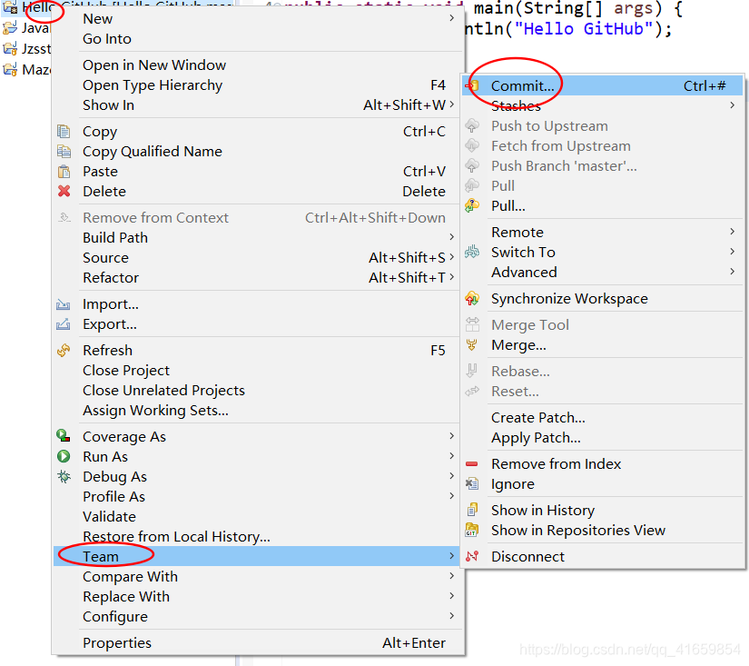Click the Paste clipboard icon
This screenshot has height=666, width=749.
pyautogui.click(x=64, y=172)
